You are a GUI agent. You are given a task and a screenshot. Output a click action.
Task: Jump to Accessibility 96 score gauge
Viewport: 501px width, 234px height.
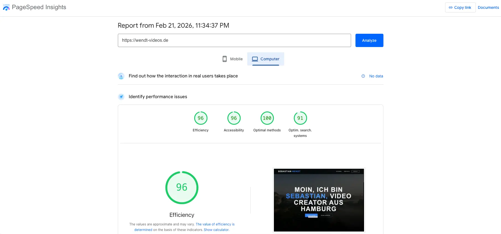tap(234, 118)
